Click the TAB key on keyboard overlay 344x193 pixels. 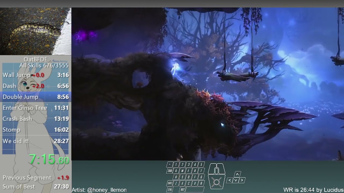point(170,171)
